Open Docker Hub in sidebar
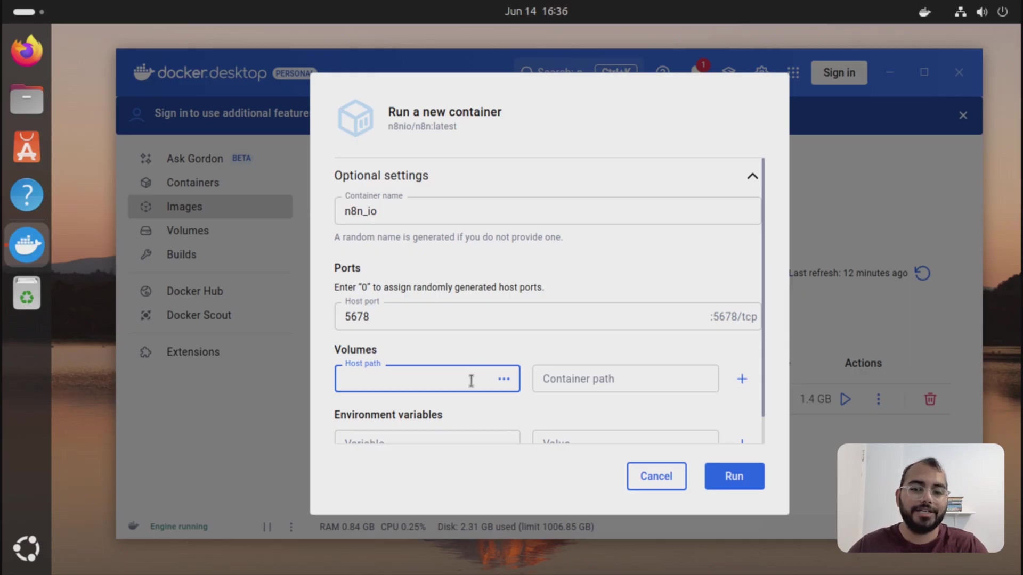 210,291
